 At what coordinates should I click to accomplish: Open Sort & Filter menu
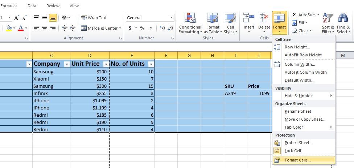click(328, 23)
